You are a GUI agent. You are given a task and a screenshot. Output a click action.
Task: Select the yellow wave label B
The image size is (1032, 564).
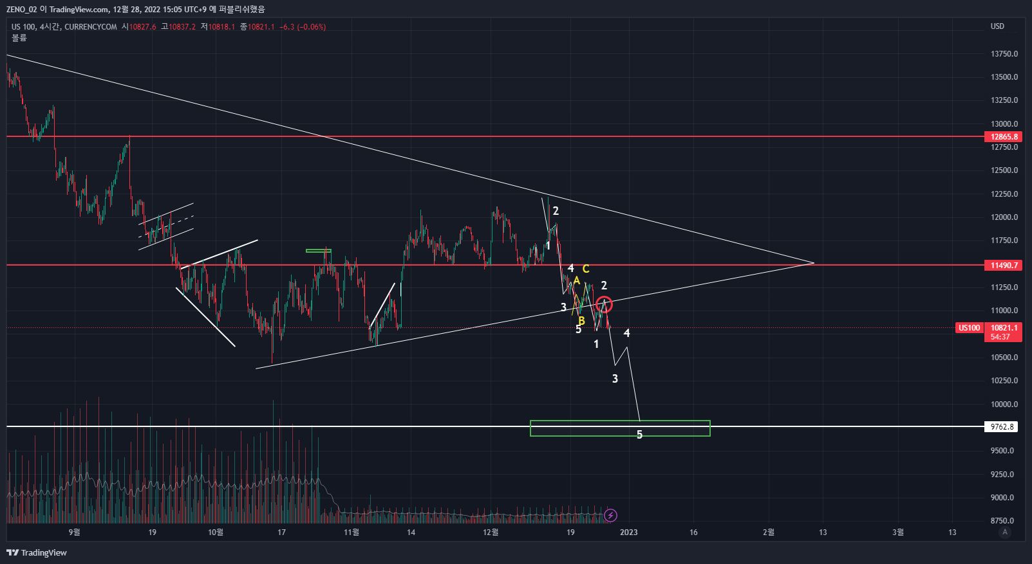pyautogui.click(x=581, y=320)
